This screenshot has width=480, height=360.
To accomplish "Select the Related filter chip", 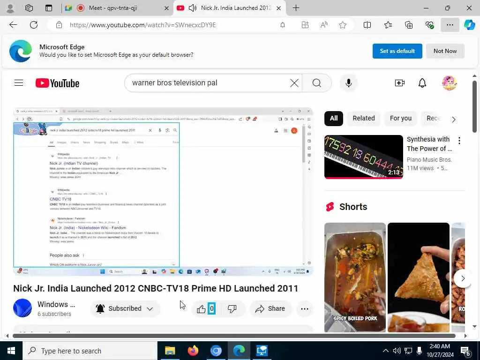I will click(364, 118).
